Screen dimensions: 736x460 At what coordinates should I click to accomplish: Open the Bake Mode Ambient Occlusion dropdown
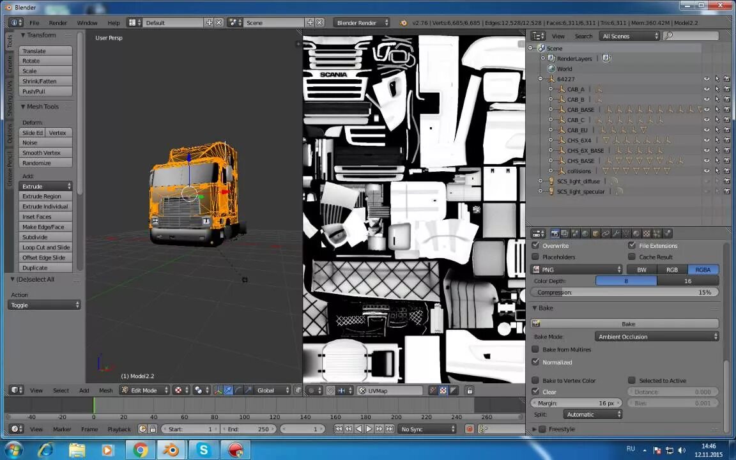click(x=657, y=337)
